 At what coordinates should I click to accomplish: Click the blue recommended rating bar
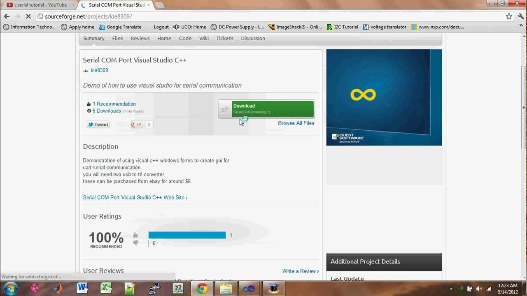pyautogui.click(x=187, y=235)
